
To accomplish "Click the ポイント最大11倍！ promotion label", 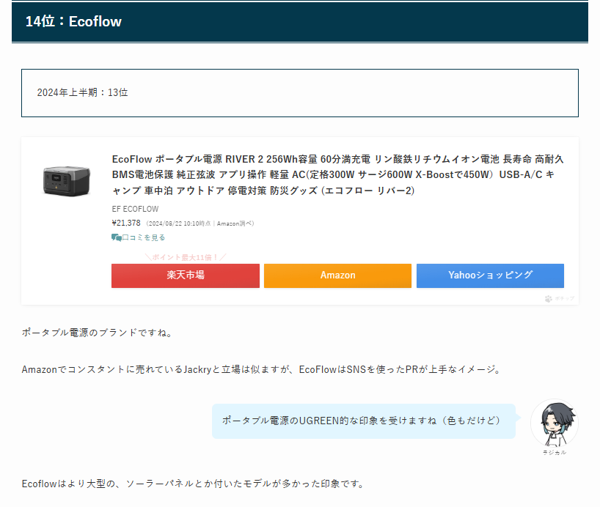I will click(185, 257).
